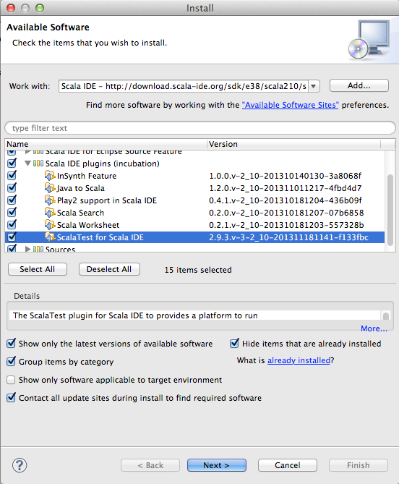399x484 pixels.
Task: Select the Scala Worksheet row
Action: [194, 225]
